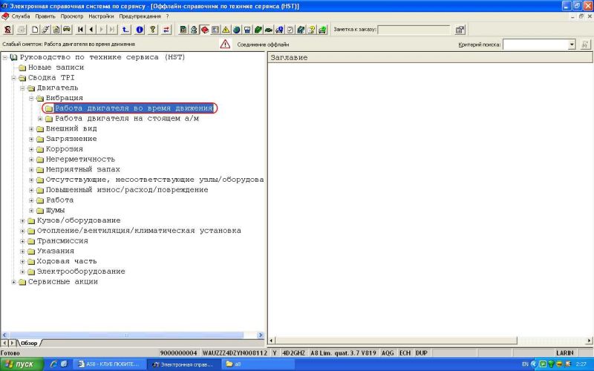Collapse the Двигатель tree node
This screenshot has height=371, width=594.
coord(22,88)
